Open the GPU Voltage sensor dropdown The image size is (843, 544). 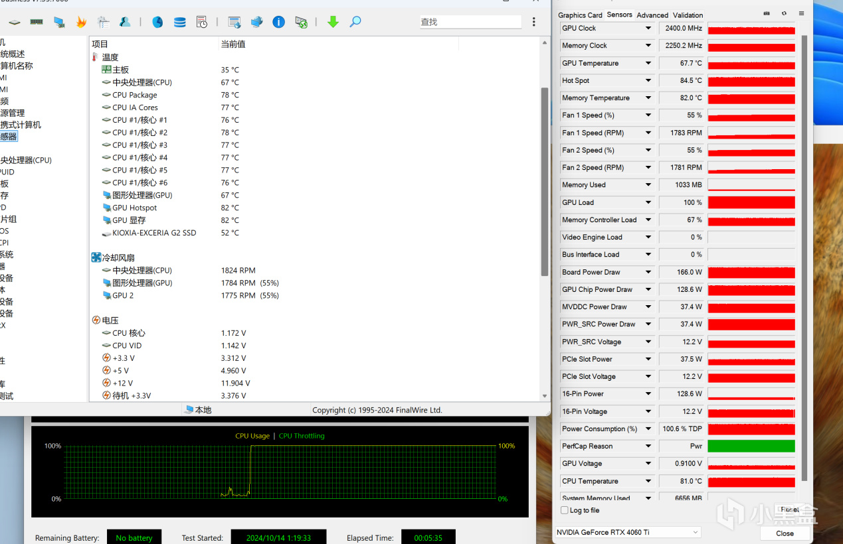[x=648, y=464]
